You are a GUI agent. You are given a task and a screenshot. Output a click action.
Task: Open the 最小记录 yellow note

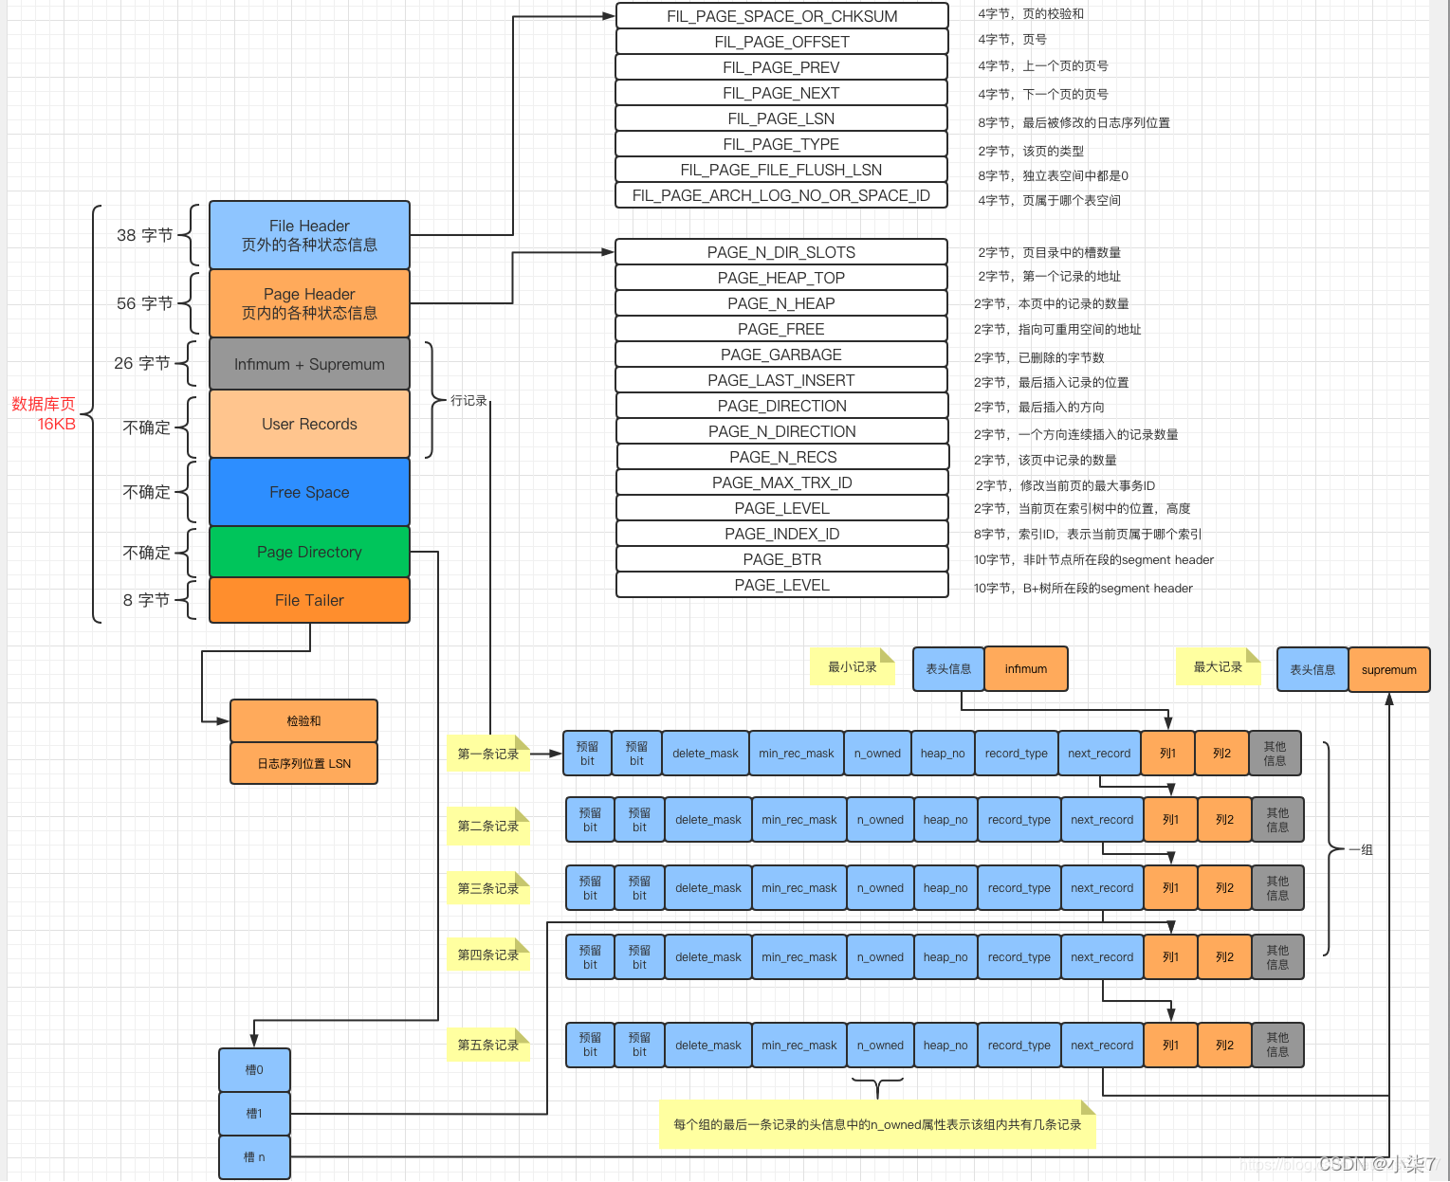tap(851, 666)
